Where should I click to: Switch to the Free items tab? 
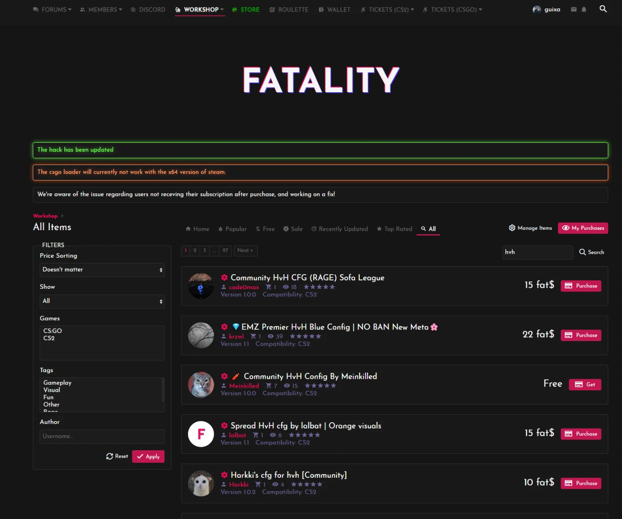point(265,229)
